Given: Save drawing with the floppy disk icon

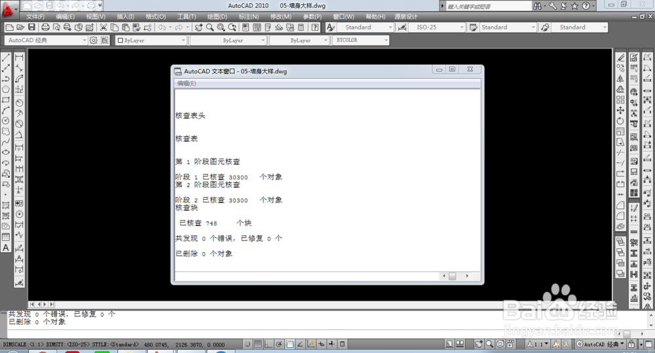Looking at the screenshot, I should [31, 27].
